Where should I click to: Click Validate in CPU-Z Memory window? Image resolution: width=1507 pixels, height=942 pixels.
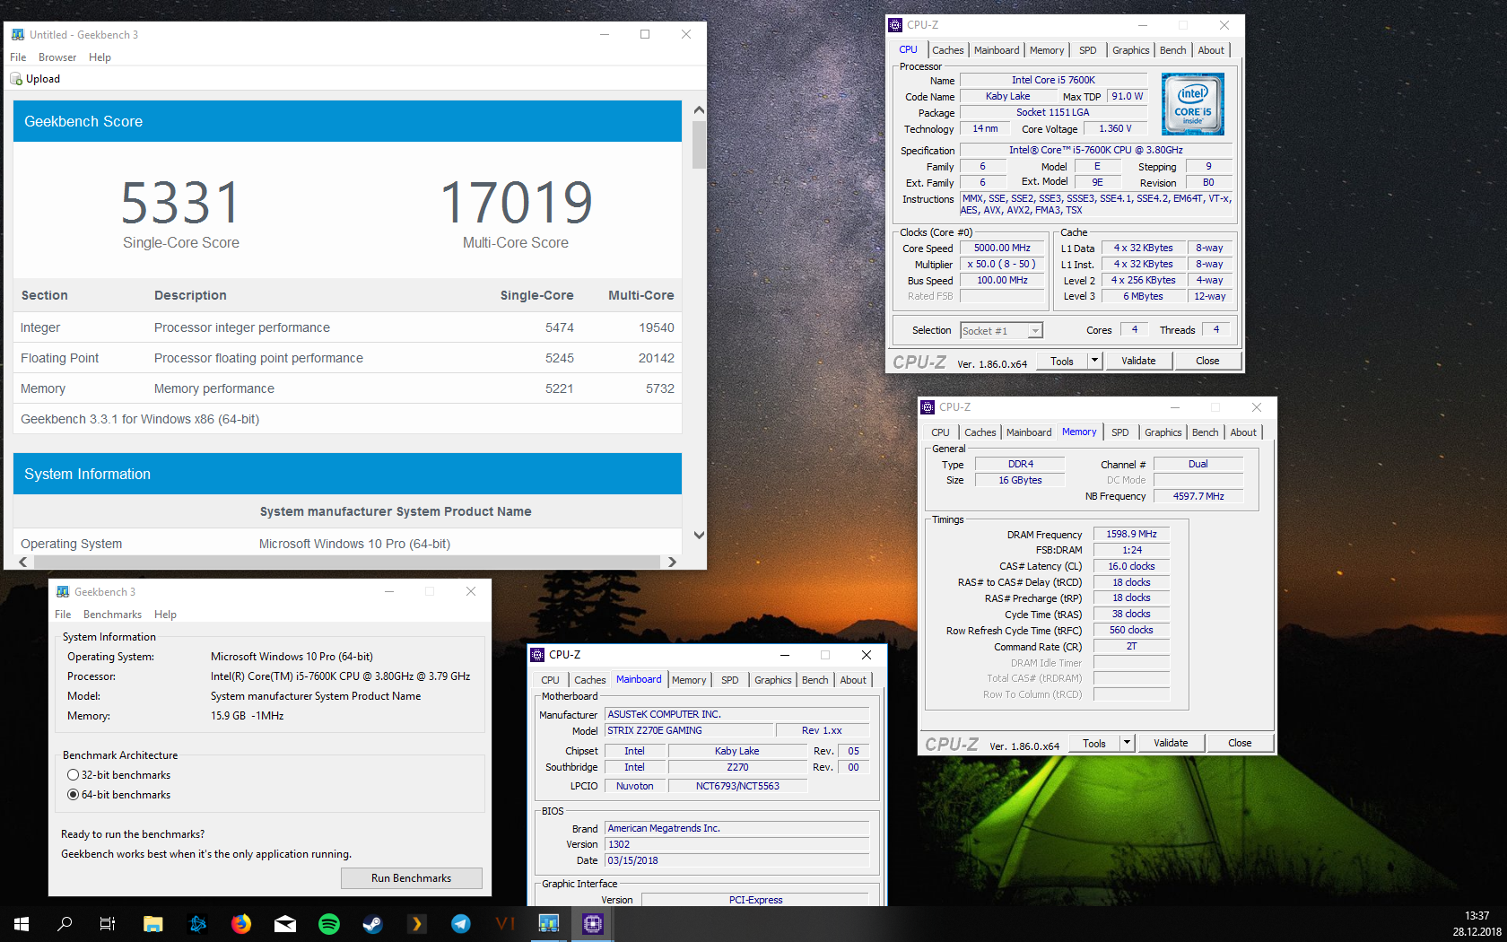point(1171,743)
